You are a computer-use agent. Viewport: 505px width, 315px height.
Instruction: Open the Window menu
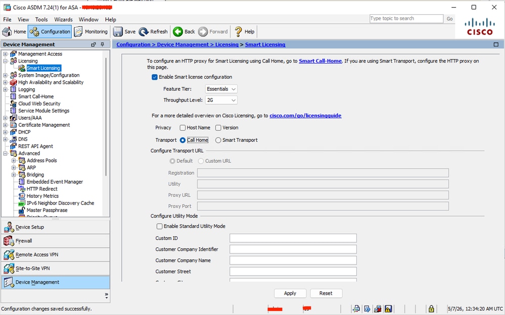click(x=88, y=20)
